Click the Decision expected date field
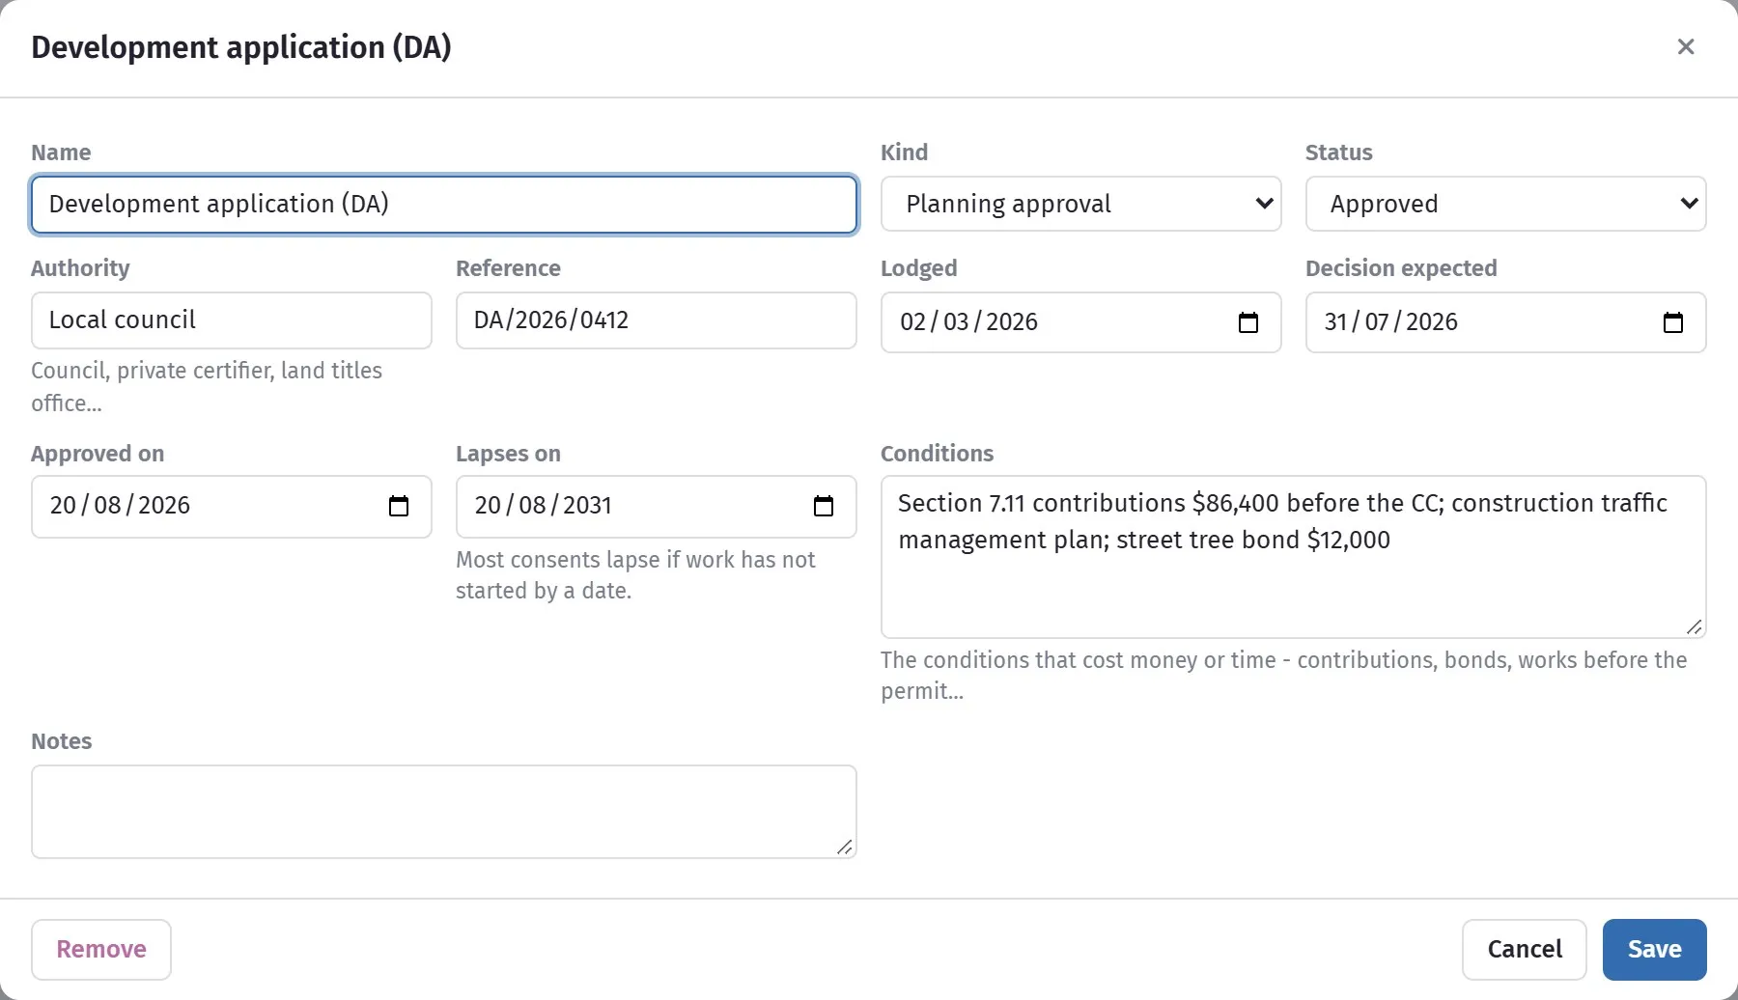The image size is (1738, 1000). (x=1505, y=322)
